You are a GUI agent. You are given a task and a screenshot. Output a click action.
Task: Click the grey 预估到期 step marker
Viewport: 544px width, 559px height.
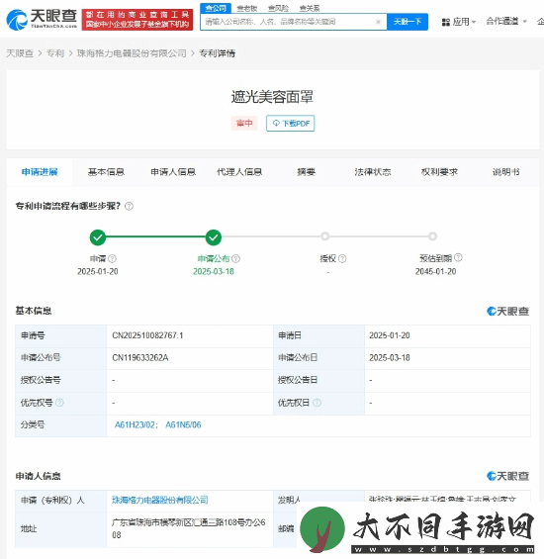pyautogui.click(x=432, y=236)
